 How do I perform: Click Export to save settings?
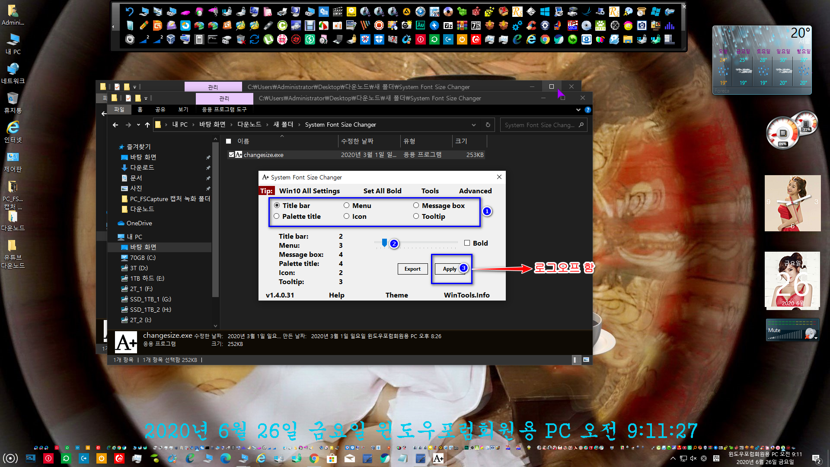412,269
